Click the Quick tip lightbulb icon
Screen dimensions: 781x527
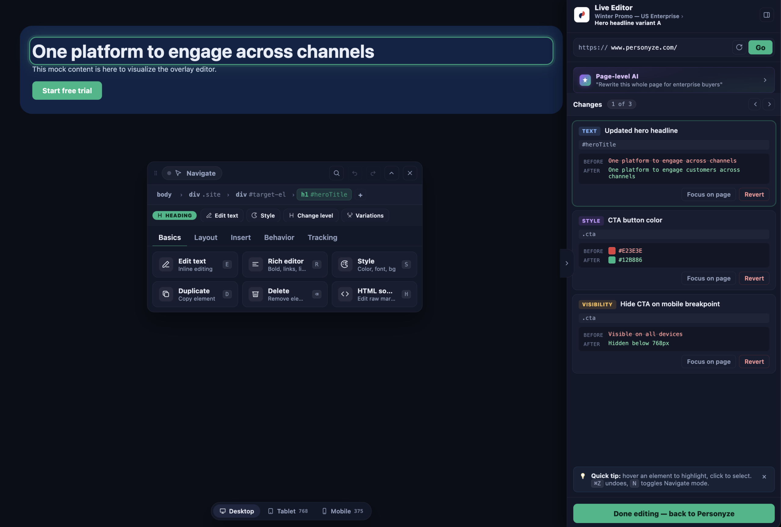[583, 476]
